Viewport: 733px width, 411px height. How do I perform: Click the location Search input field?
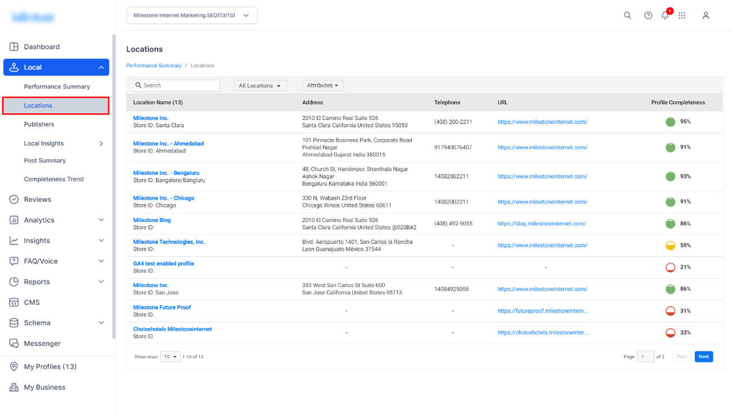pos(176,85)
